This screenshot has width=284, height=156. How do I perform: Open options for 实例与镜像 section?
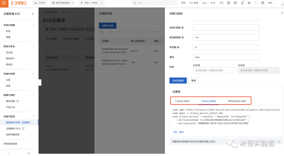[x=33, y=25]
